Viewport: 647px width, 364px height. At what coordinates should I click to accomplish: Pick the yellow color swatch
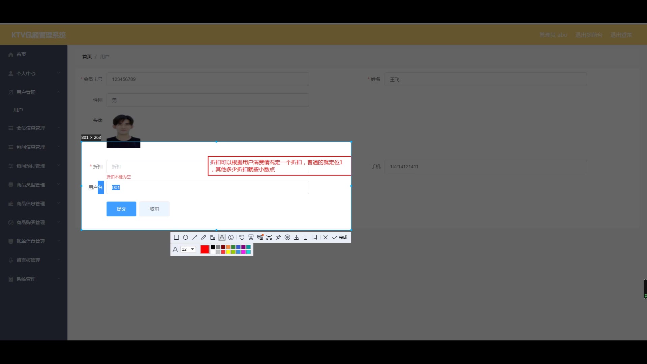pos(228,252)
